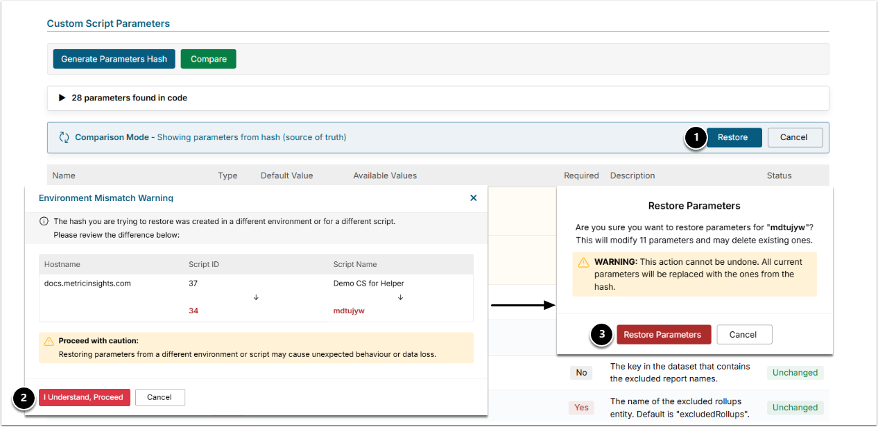Click Generate Parameters Hash button
This screenshot has width=878, height=427.
coord(114,59)
